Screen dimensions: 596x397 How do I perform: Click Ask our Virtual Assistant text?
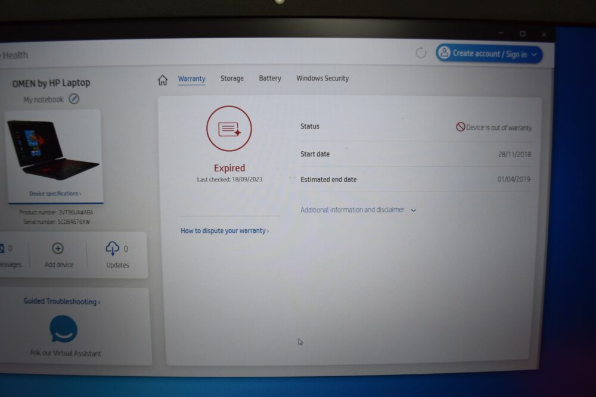[66, 354]
